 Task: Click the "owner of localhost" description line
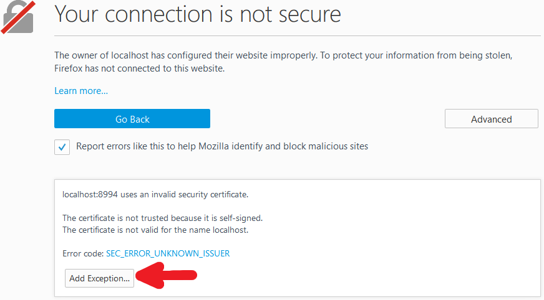283,55
